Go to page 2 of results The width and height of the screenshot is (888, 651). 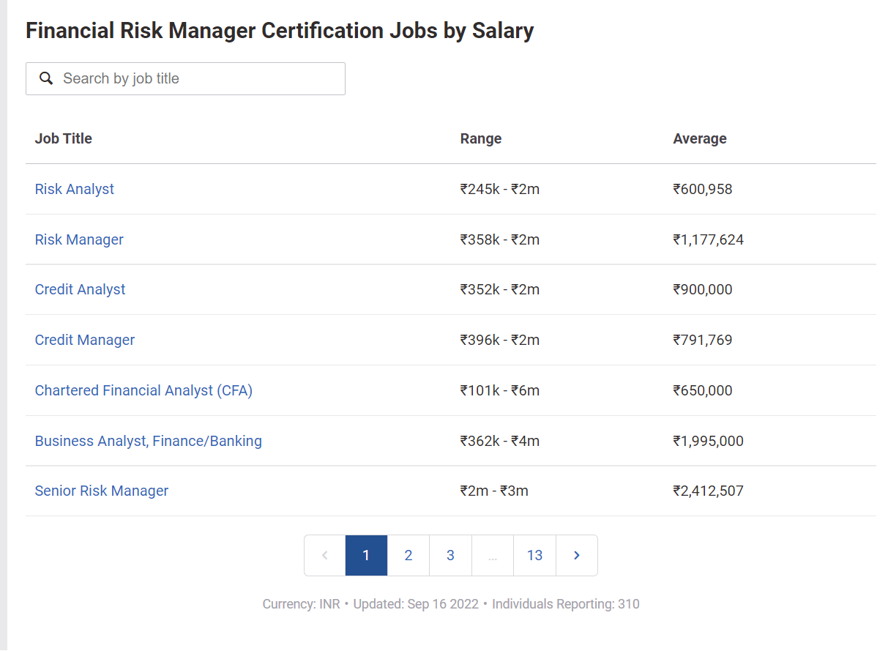[408, 555]
